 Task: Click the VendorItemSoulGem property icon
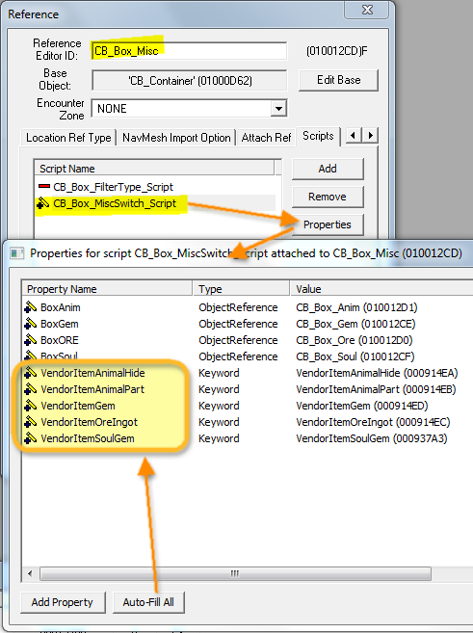tap(30, 438)
